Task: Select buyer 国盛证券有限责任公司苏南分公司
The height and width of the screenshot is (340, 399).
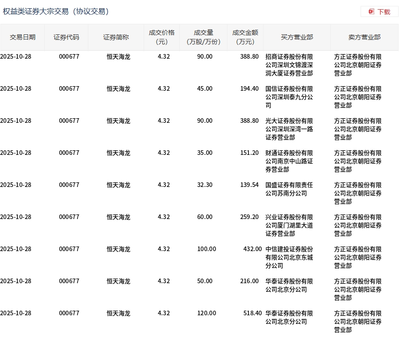Action: (289, 189)
